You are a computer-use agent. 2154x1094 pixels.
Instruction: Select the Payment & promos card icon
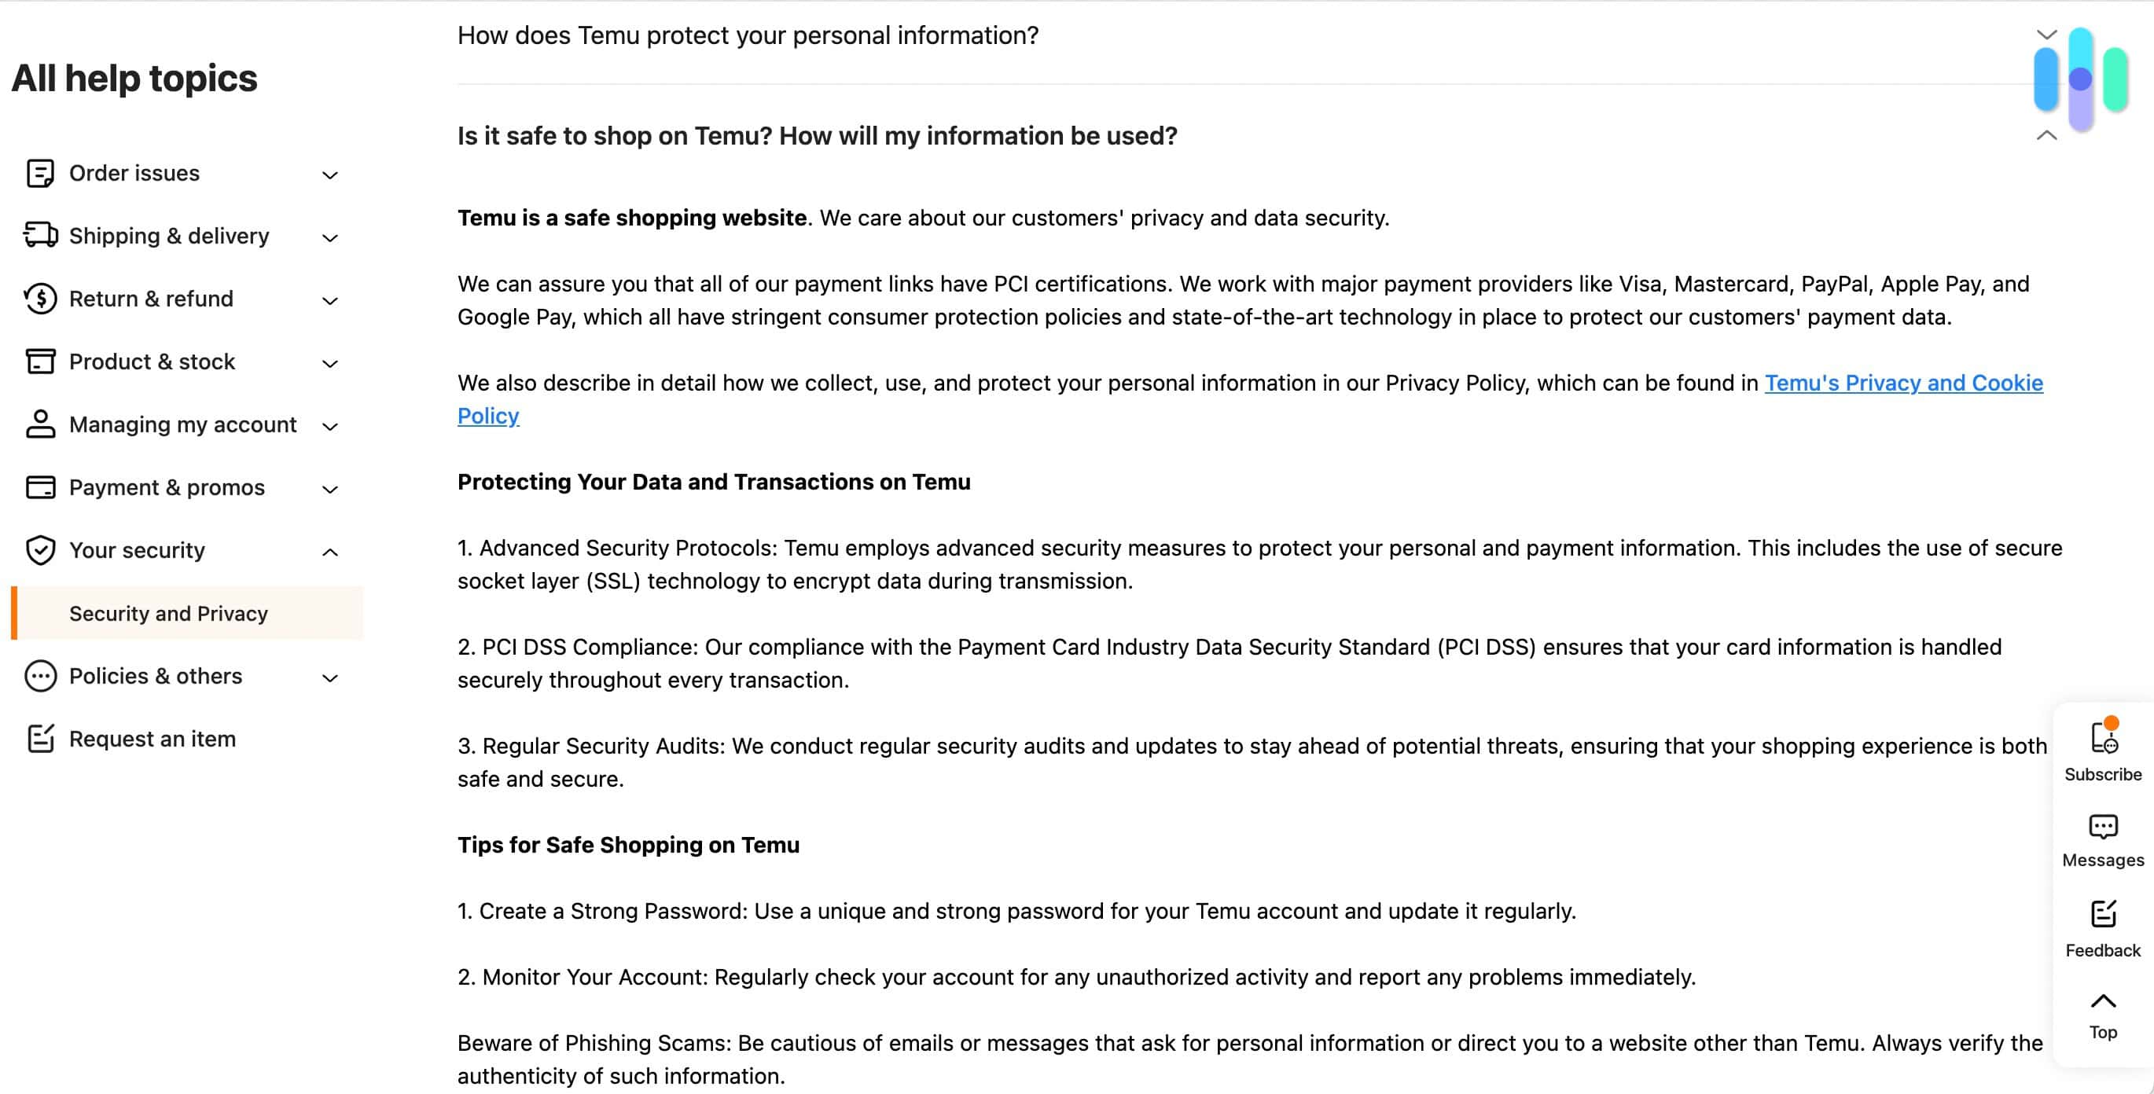pyautogui.click(x=39, y=487)
